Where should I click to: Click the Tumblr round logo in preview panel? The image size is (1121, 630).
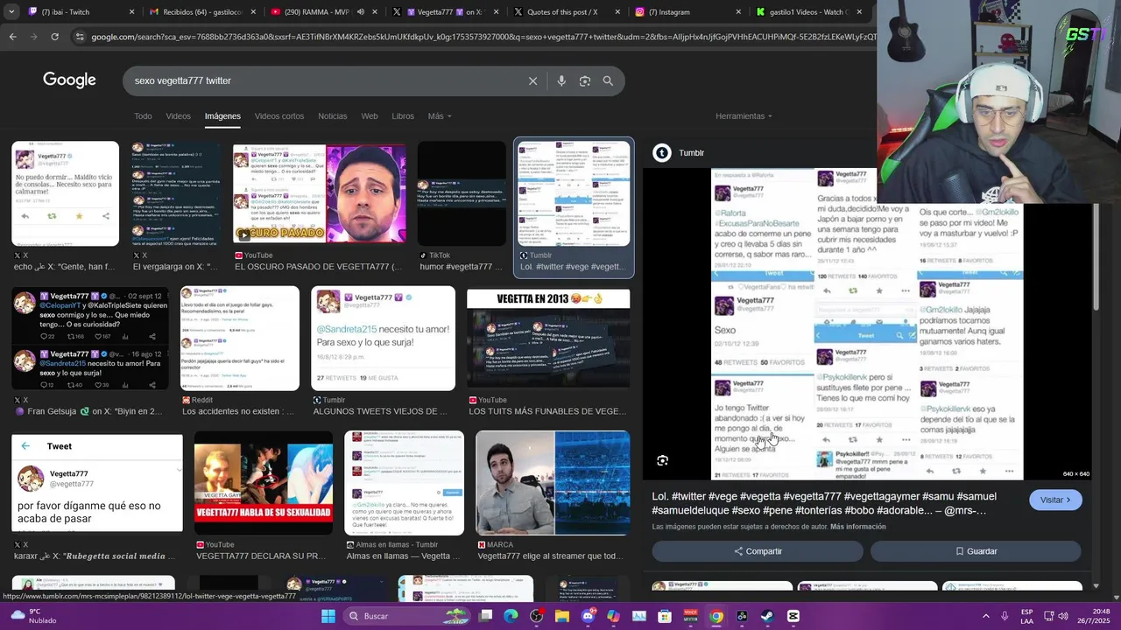pyautogui.click(x=662, y=153)
